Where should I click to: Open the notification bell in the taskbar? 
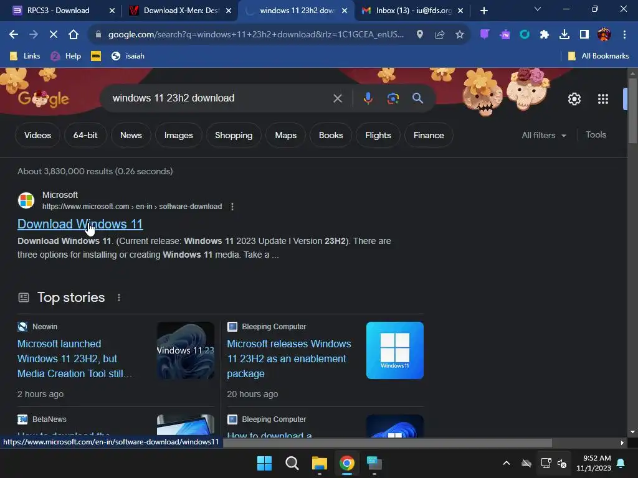point(621,463)
